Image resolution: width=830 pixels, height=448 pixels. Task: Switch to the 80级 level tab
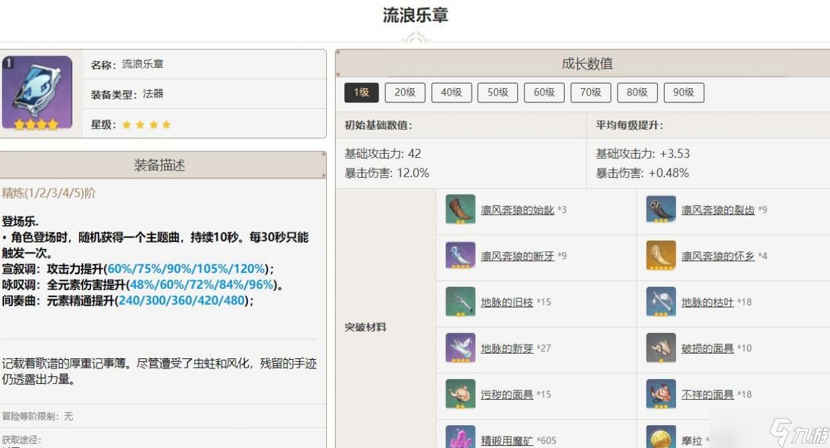tap(637, 92)
